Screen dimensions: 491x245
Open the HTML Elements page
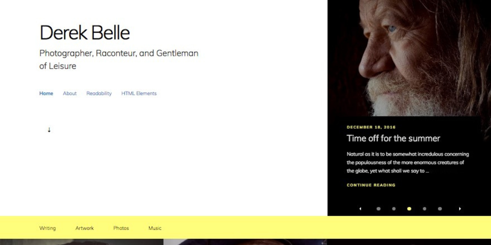[x=139, y=94]
